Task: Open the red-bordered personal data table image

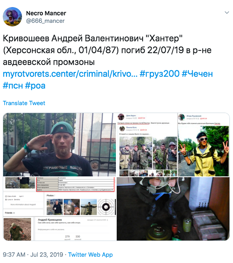Action: point(75,184)
